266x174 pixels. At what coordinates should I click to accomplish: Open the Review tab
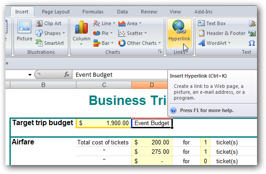149,12
